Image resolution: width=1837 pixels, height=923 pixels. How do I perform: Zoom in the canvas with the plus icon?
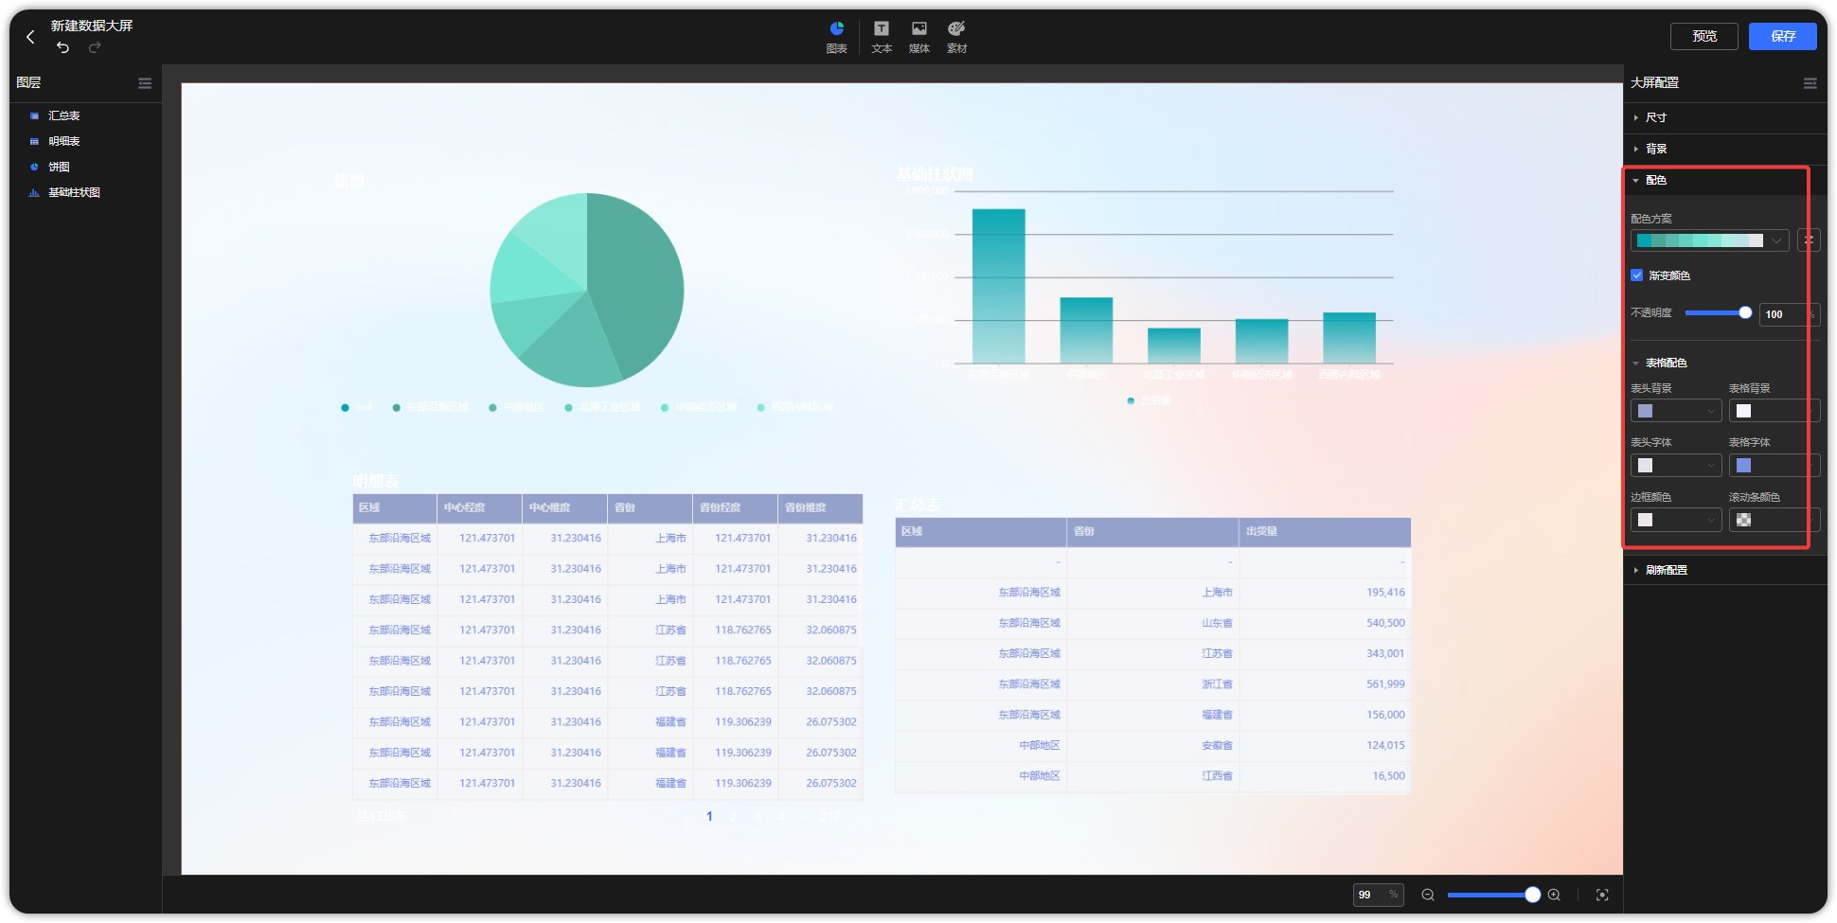click(x=1554, y=895)
